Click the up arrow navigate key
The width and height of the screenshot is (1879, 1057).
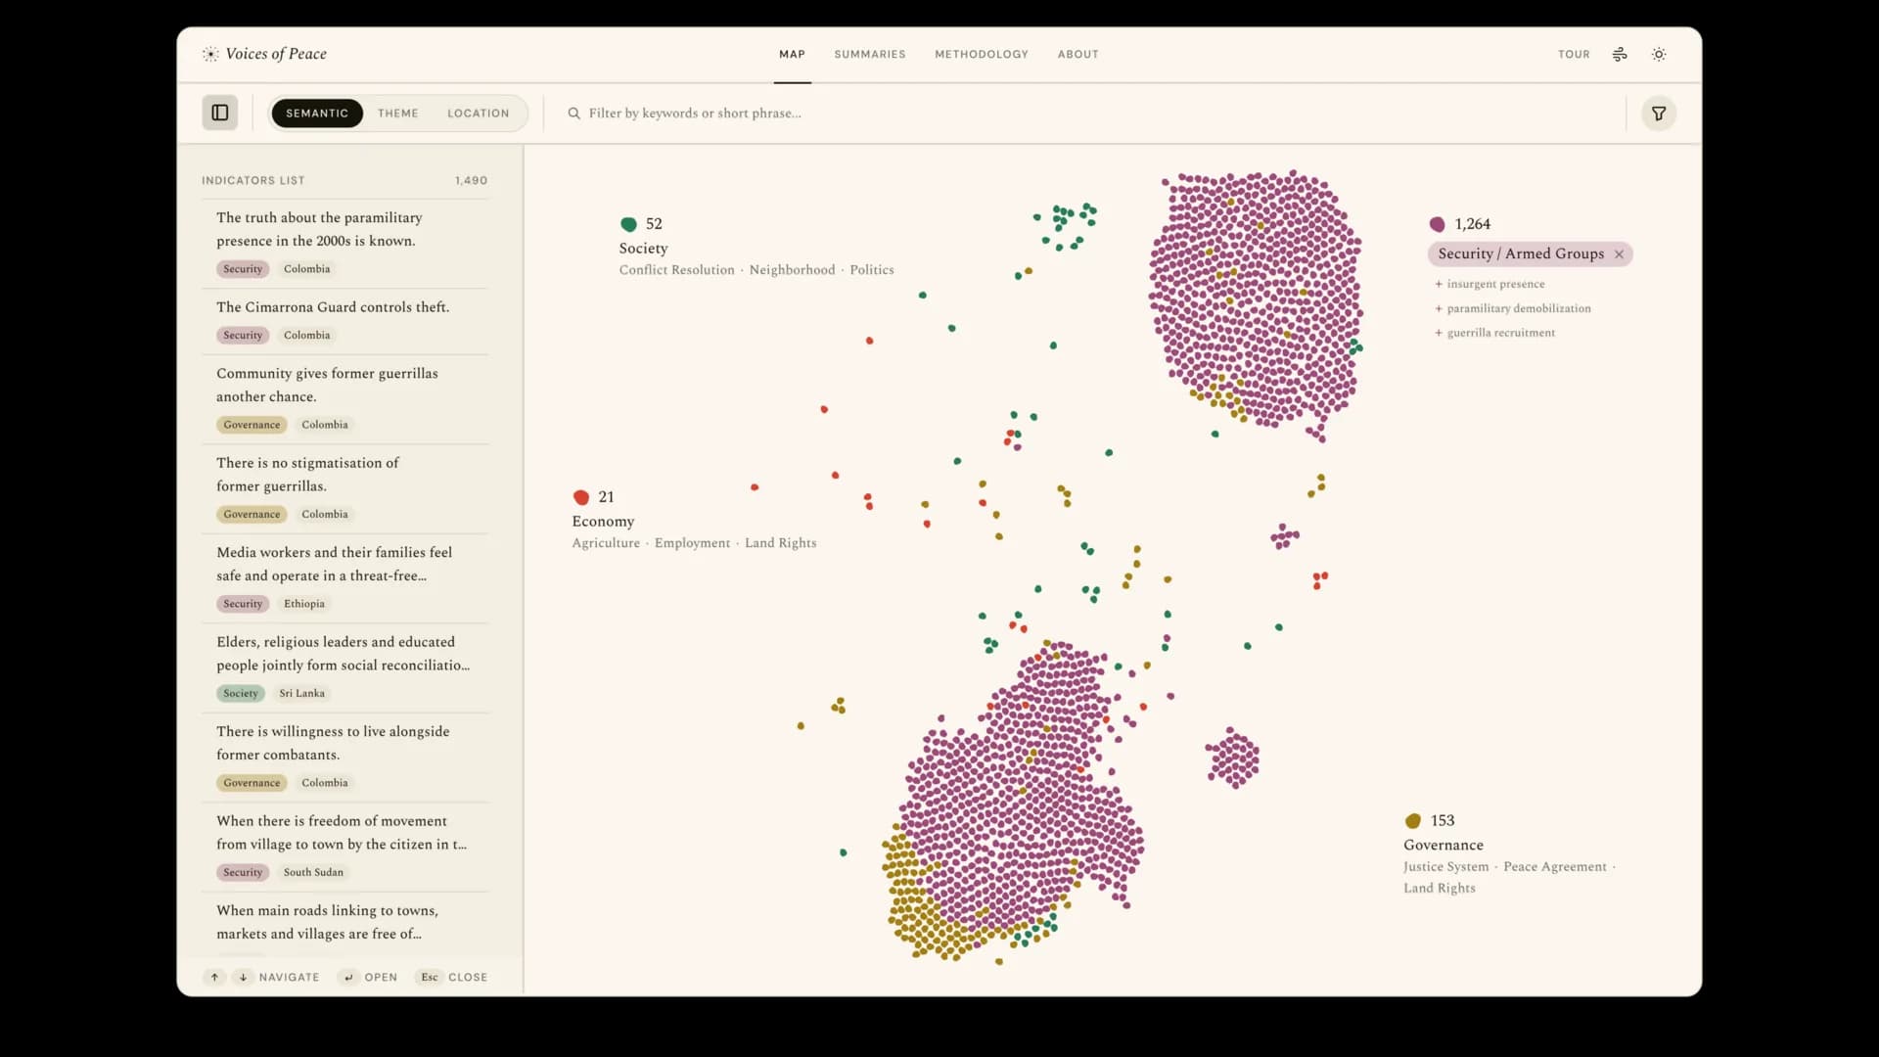click(215, 977)
